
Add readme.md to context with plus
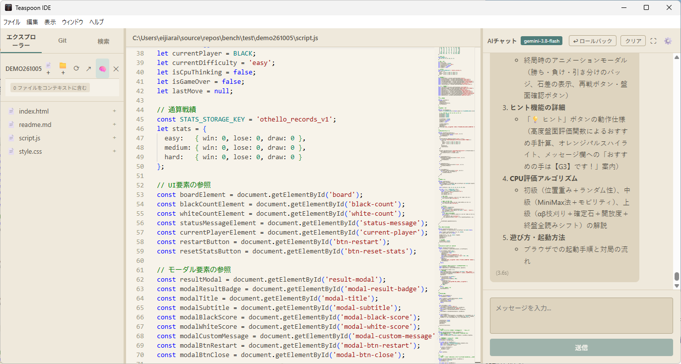pyautogui.click(x=115, y=124)
